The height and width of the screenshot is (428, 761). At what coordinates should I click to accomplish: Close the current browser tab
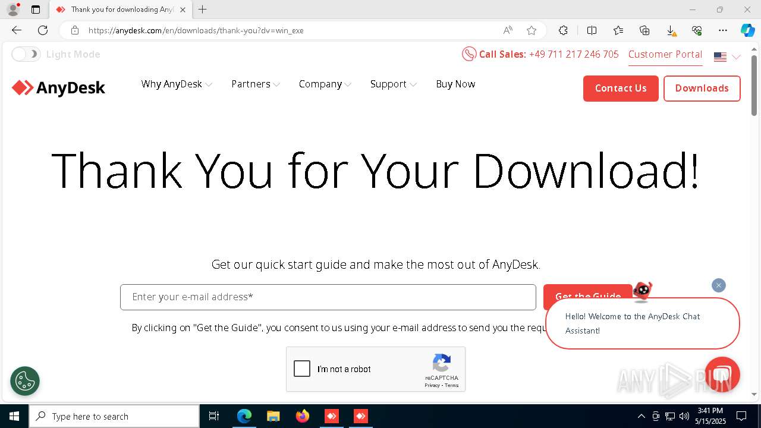coord(183,10)
